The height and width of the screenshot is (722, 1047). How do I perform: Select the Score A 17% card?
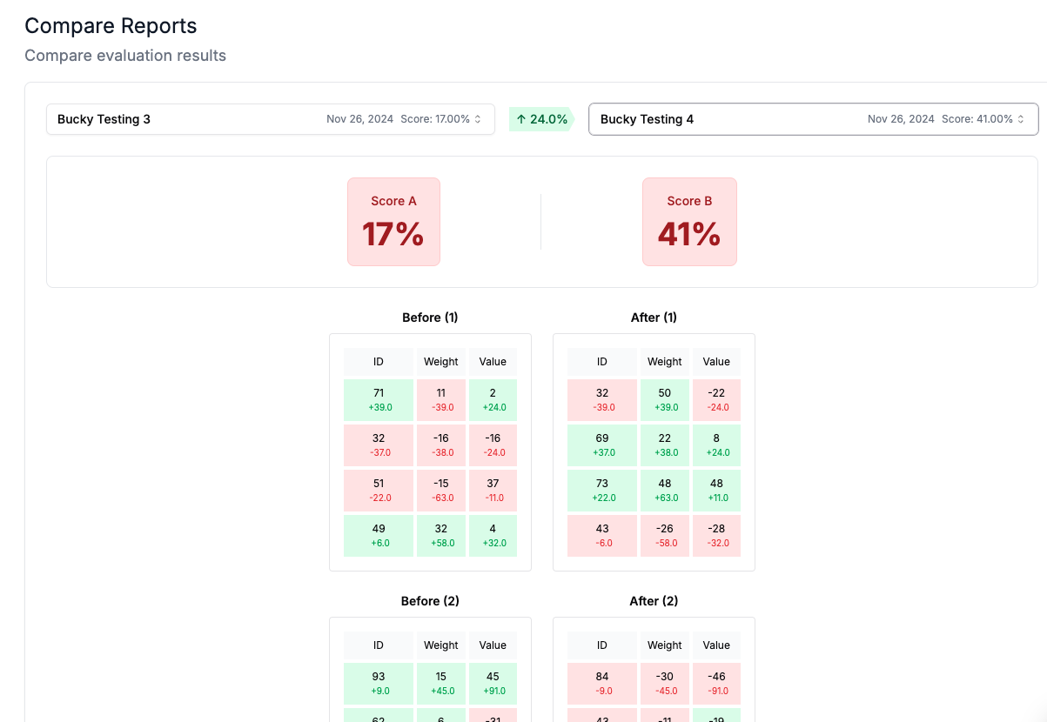(393, 221)
